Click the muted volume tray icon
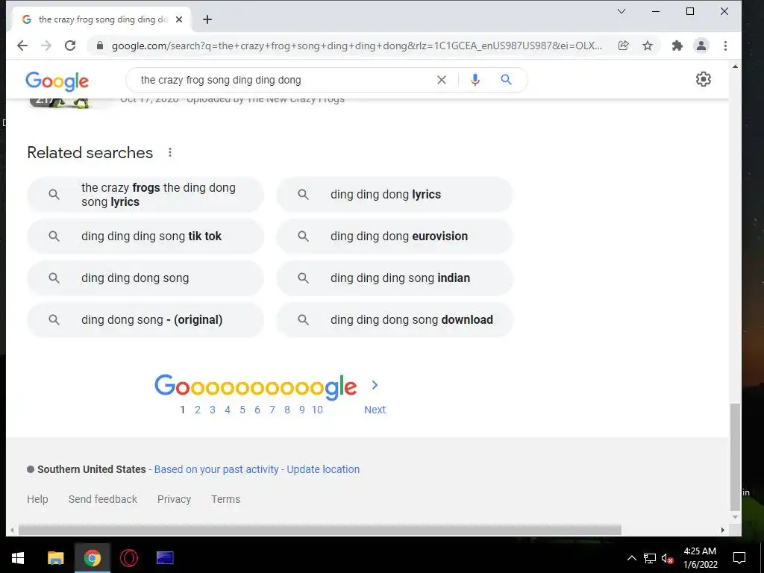 [x=668, y=558]
